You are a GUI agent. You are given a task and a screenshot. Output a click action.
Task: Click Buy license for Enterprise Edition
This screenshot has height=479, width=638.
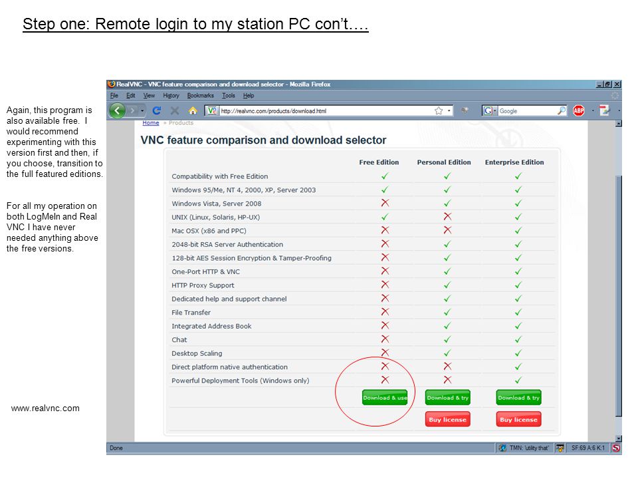point(518,420)
